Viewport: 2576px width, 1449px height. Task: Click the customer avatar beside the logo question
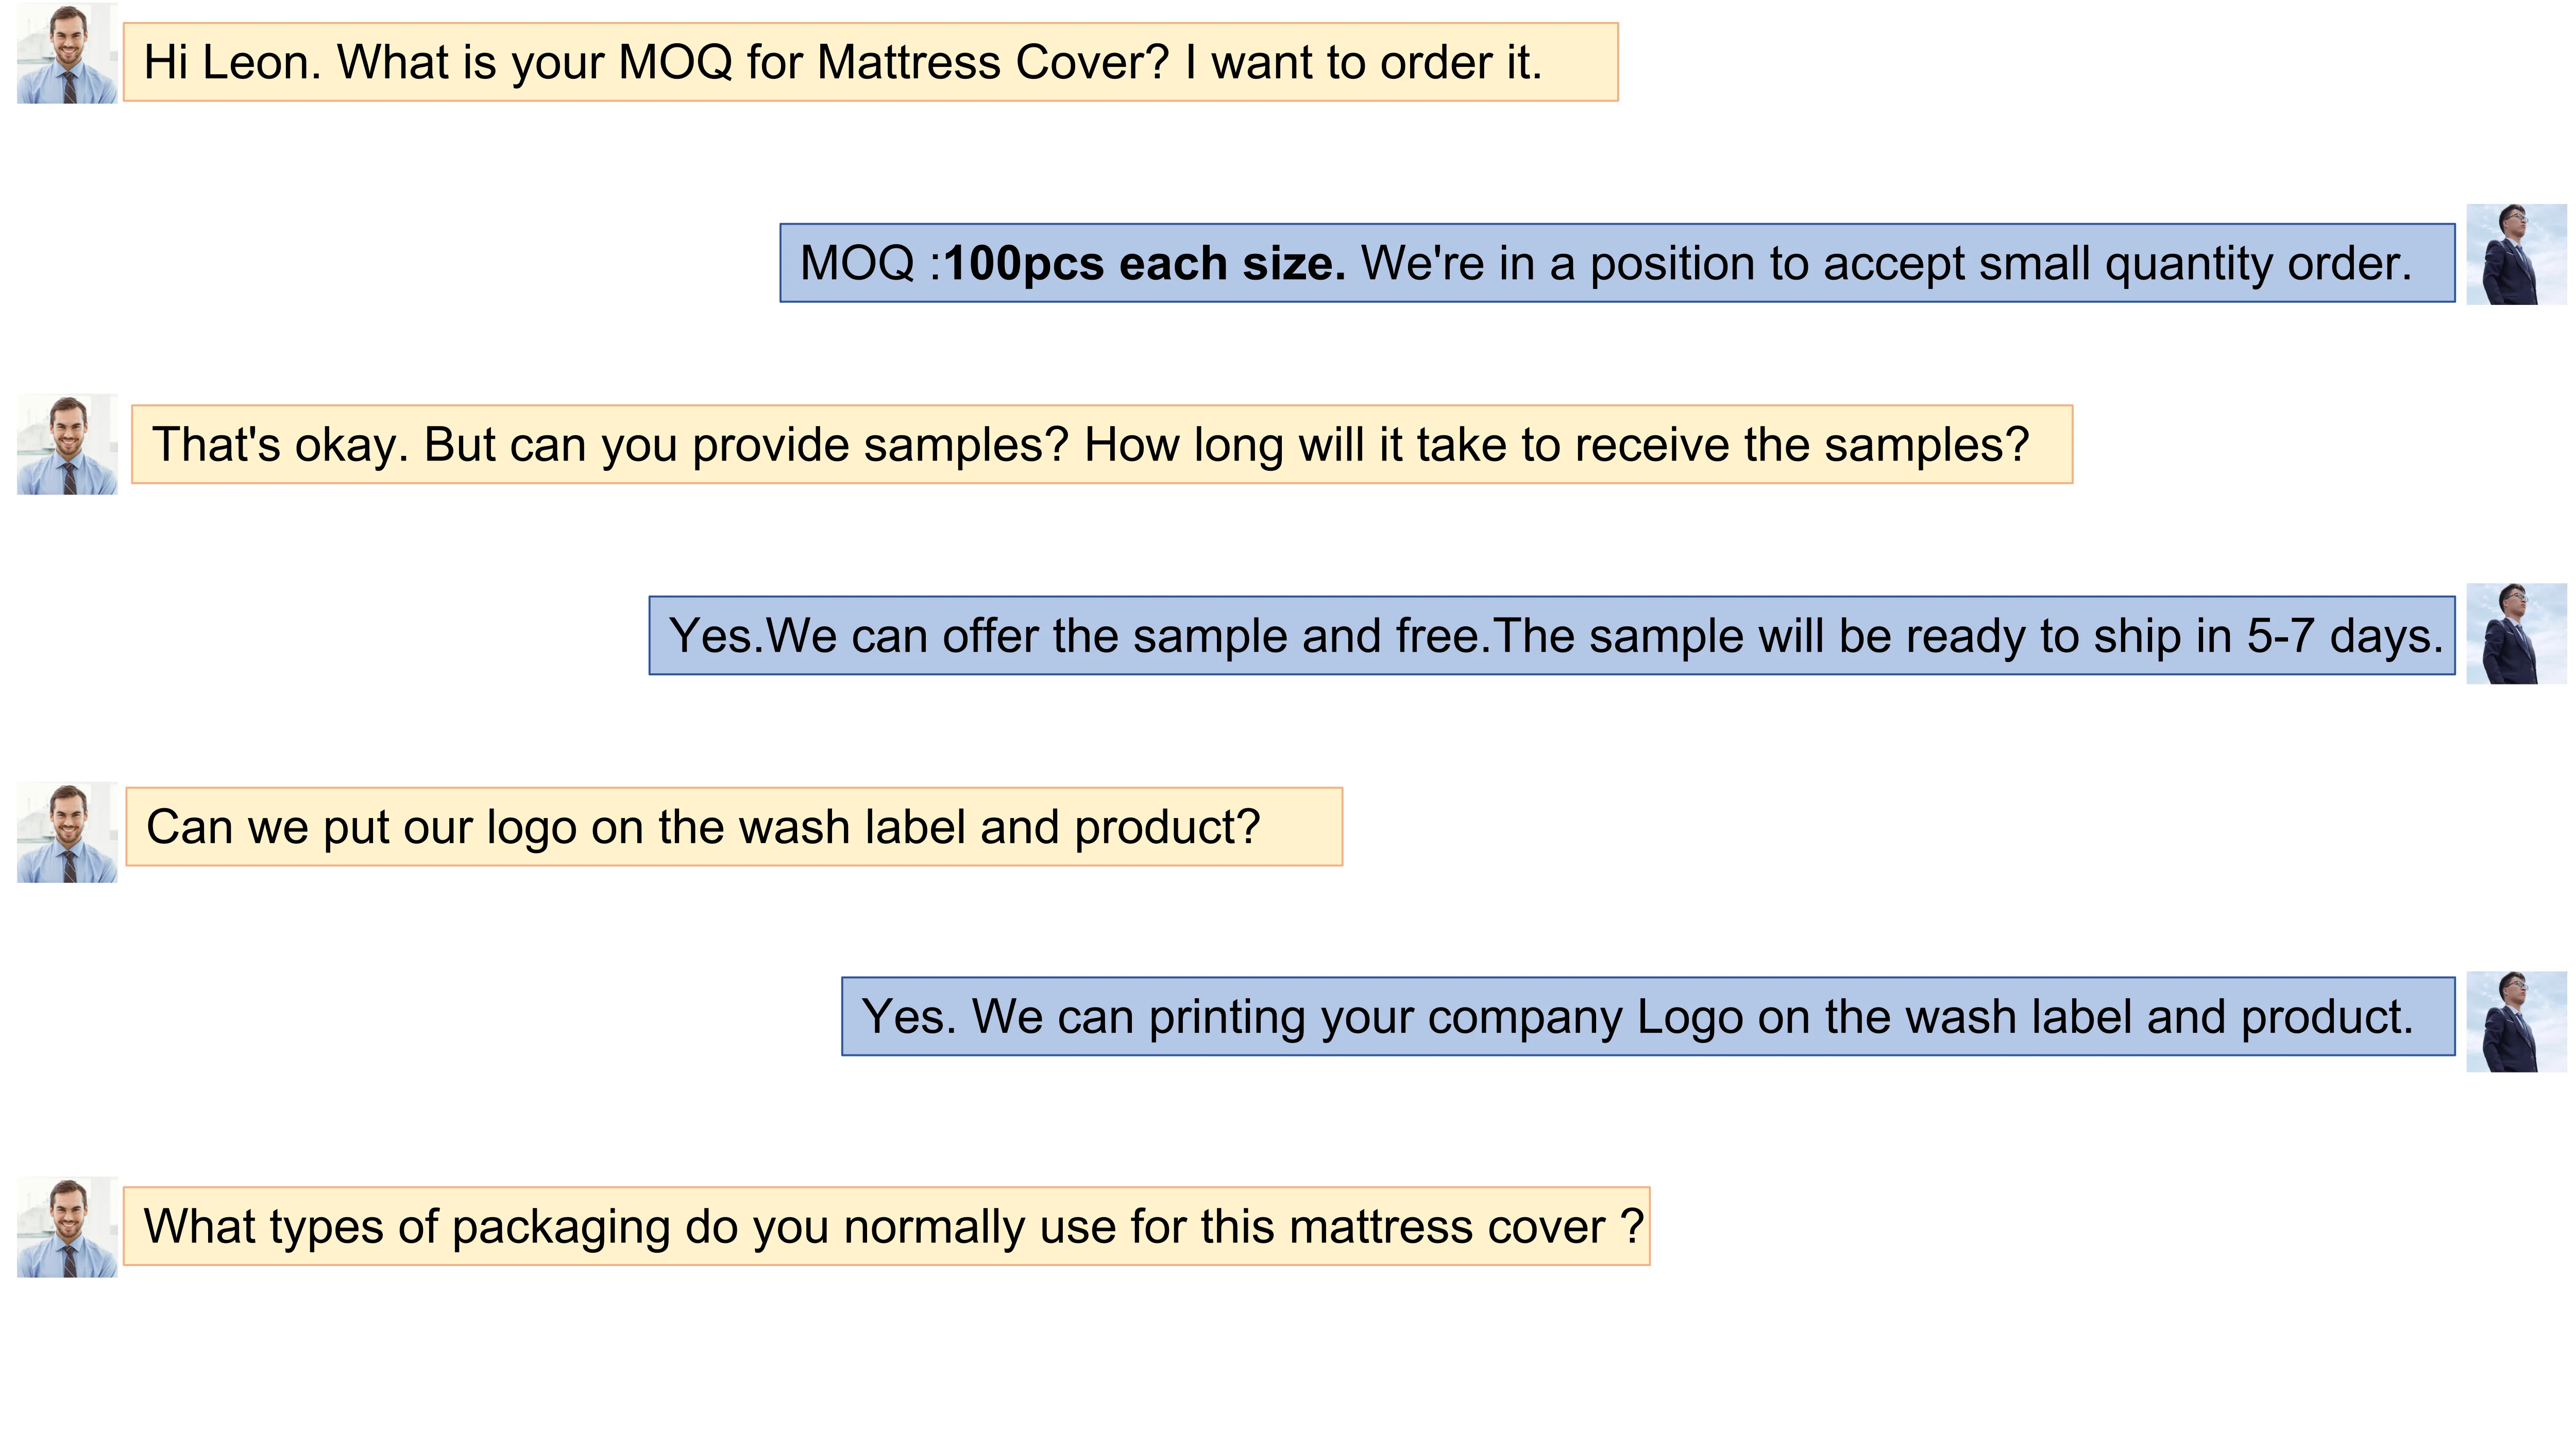[67, 832]
